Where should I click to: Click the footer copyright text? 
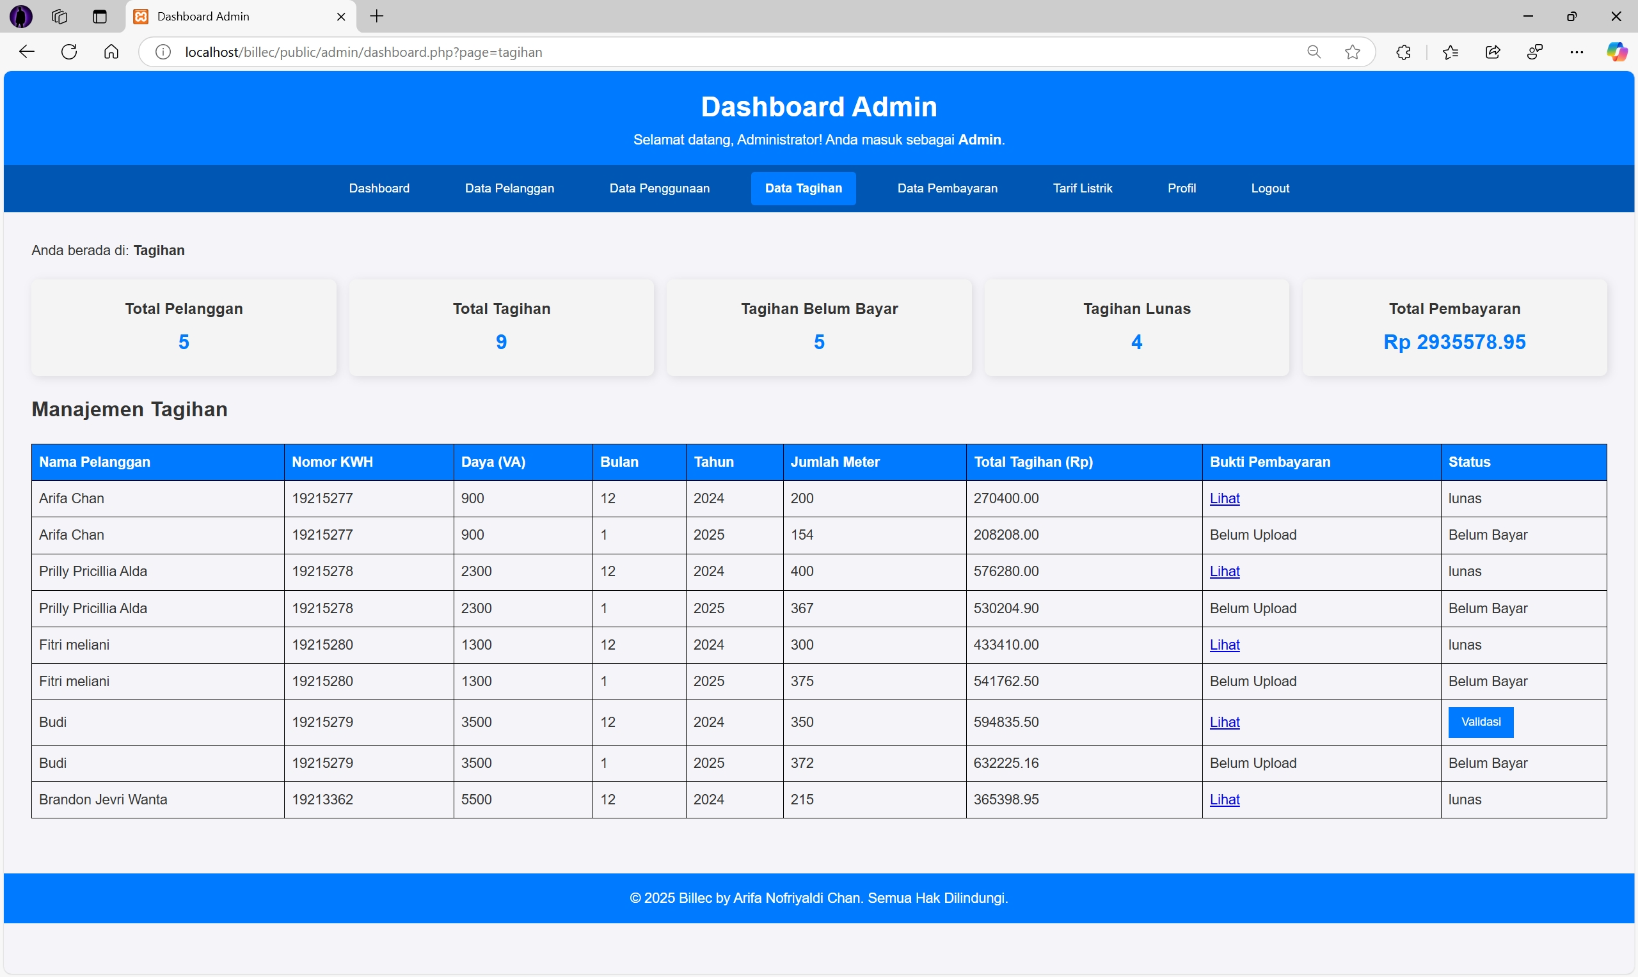[818, 898]
